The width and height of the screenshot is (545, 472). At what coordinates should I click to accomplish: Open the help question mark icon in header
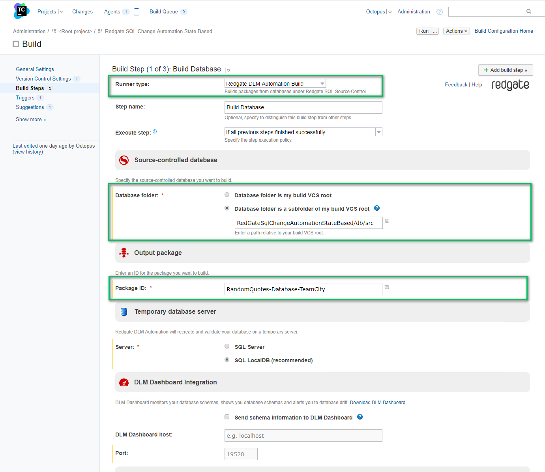coord(440,12)
